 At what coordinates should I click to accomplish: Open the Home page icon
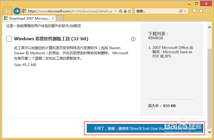[194, 11]
